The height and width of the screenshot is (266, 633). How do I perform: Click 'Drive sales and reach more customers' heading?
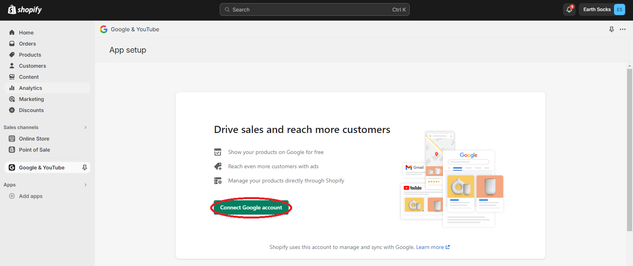302,129
